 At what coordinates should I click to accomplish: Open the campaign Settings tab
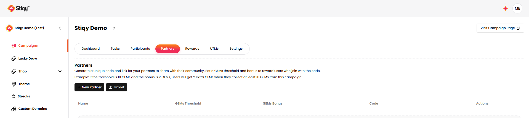coord(236,49)
